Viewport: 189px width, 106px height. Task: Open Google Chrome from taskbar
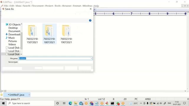[x=92, y=103]
